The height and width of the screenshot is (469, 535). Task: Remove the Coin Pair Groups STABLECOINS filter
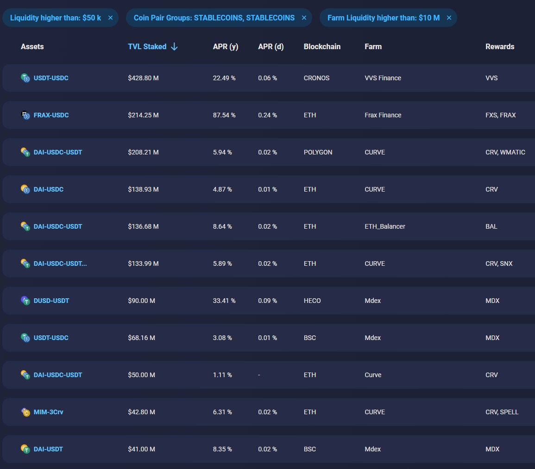pos(304,18)
